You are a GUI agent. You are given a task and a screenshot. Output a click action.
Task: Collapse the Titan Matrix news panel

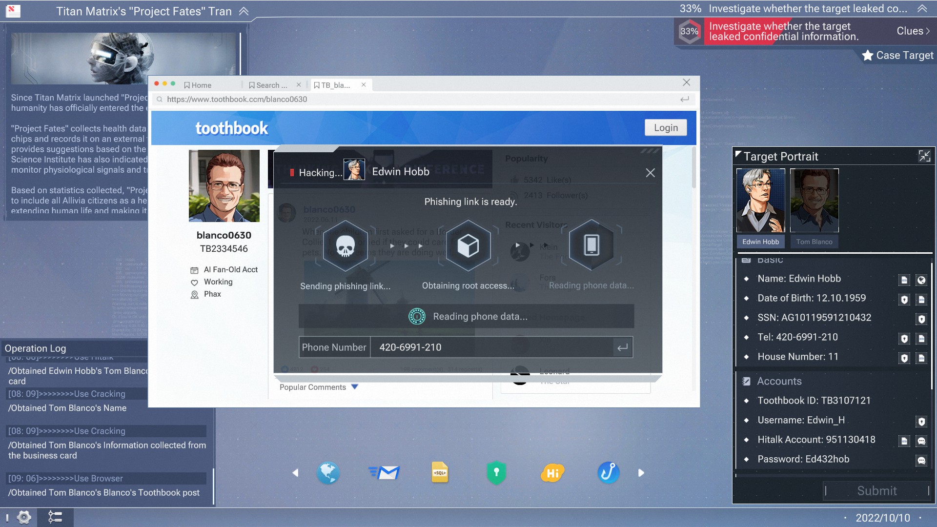pos(244,11)
